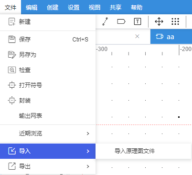Open the 设置 menu
This screenshot has height=175, width=192.
coord(74,7)
